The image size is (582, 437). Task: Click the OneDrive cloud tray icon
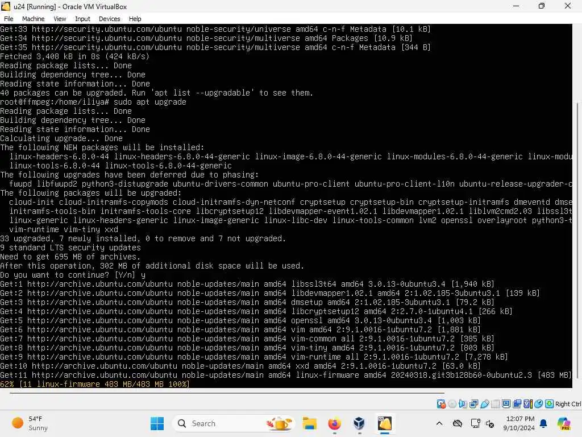coord(458,423)
